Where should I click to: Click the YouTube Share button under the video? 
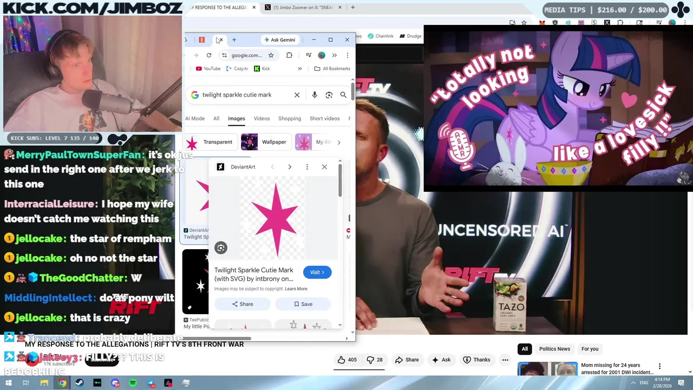[407, 360]
